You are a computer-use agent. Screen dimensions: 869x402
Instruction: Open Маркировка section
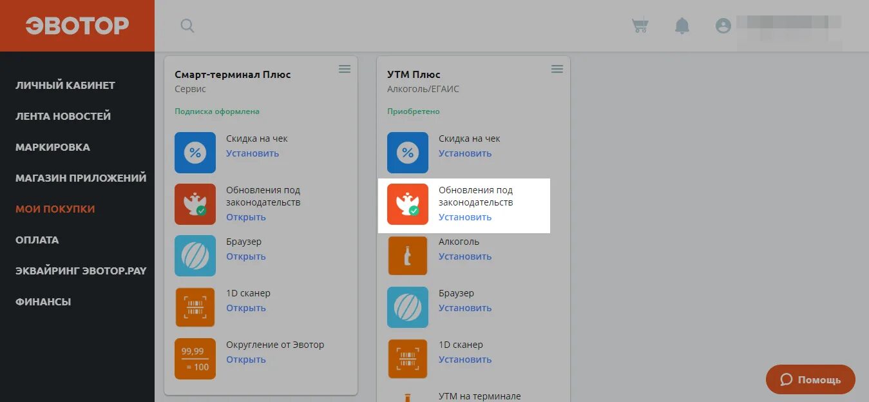53,147
